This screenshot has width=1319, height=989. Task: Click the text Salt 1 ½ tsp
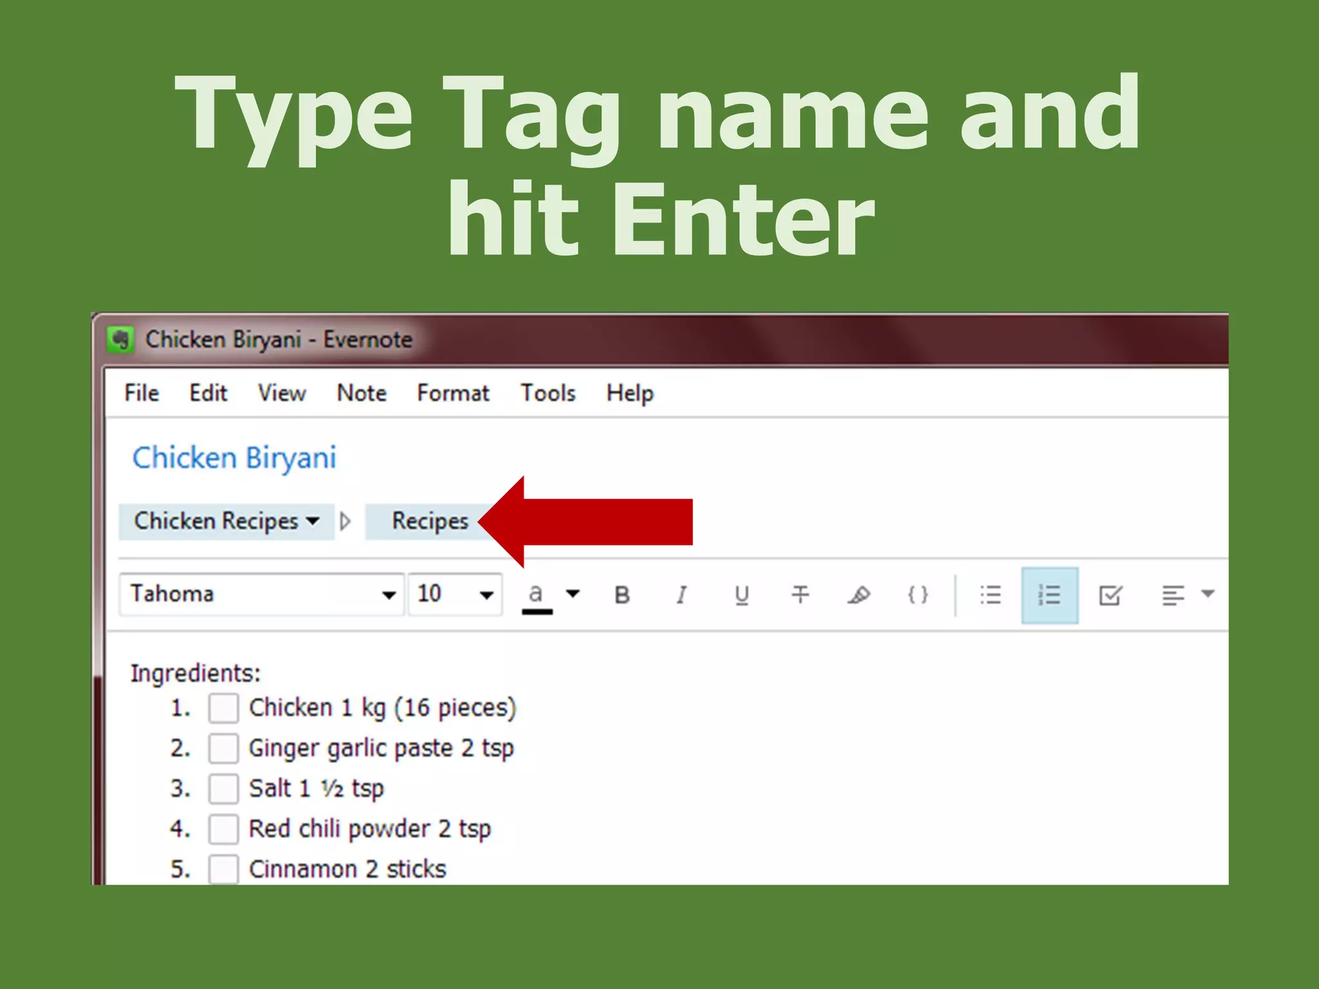[316, 789]
